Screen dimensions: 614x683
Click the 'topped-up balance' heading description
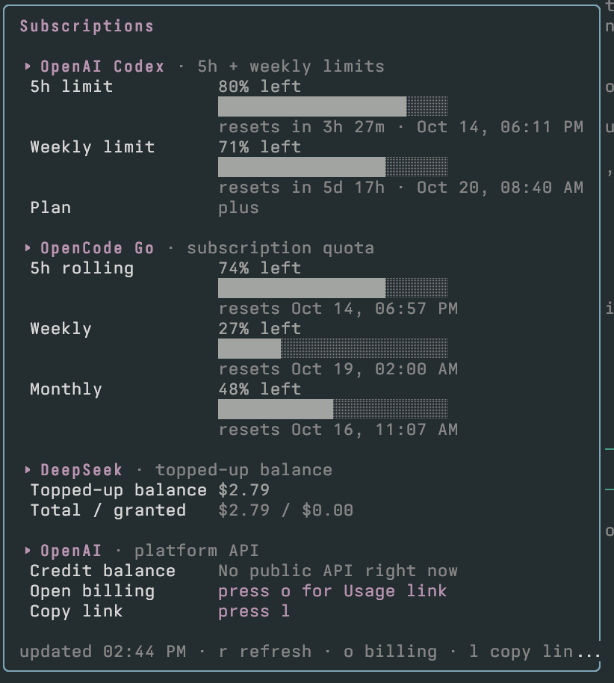click(244, 470)
